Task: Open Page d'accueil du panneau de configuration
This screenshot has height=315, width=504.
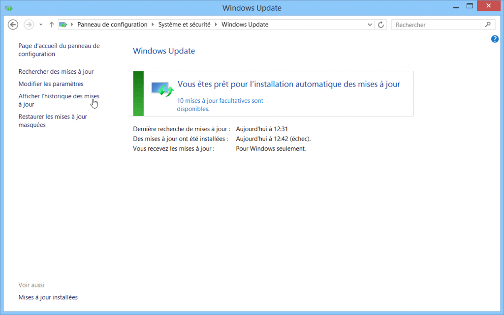Action: pyautogui.click(x=59, y=50)
